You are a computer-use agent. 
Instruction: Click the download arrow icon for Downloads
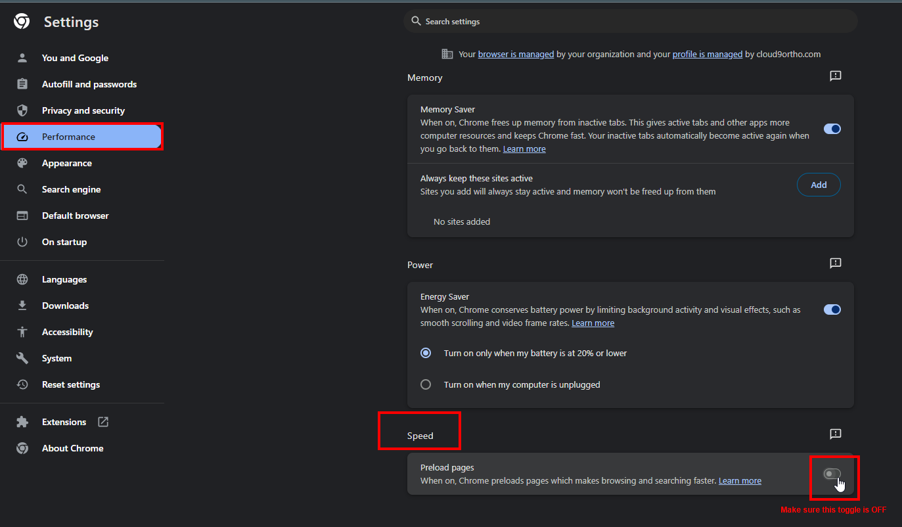[x=22, y=306]
